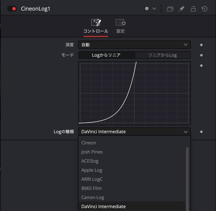Open the 深度 dropdown set to 自動
216x211 pixels.
point(134,45)
